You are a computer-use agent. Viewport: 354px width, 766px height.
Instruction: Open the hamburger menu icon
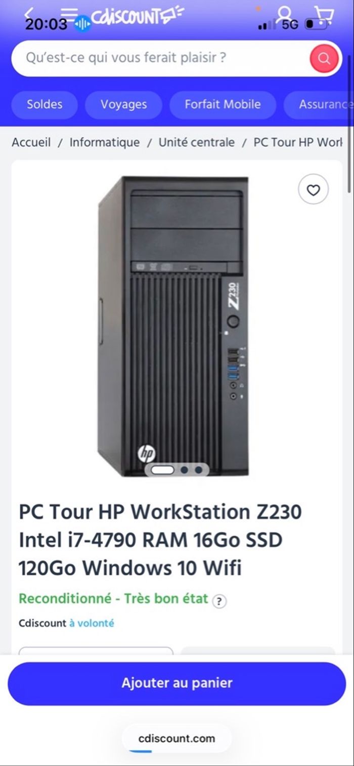click(69, 13)
